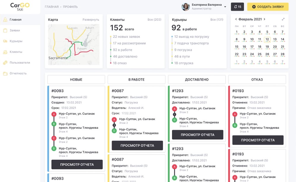
Task: Click the СОЗДАТЬ ЗАЯВКУ button
Action: 268,7
